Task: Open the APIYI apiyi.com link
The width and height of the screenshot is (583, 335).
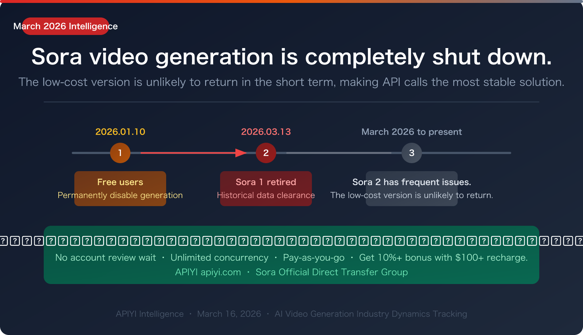Action: click(x=207, y=272)
